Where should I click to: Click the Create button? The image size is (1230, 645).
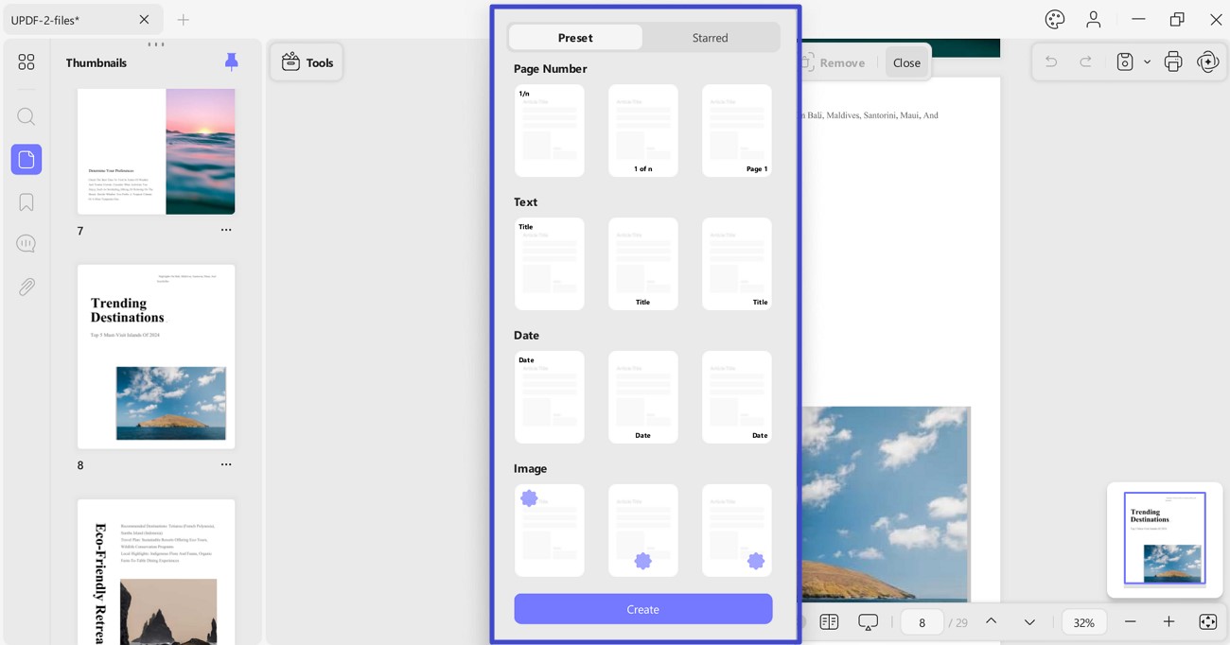click(643, 609)
